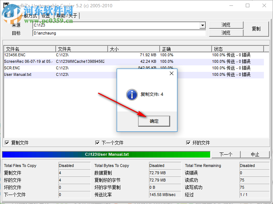Screen dimensions: 273x204
Task: Click the 中止 abort button
Action: (x=255, y=154)
